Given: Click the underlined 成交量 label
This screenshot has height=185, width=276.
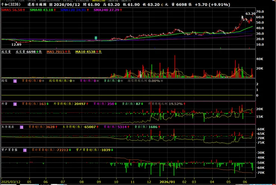Looking at the screenshot, I should 6,52.
